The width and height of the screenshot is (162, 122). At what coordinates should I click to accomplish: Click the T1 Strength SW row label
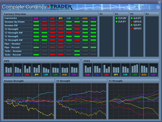pyautogui.click(x=13, y=40)
